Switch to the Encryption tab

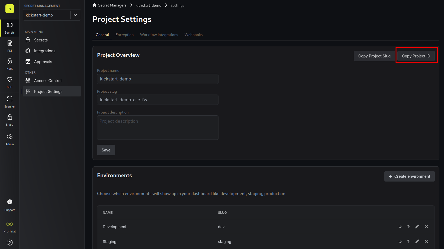pyautogui.click(x=124, y=35)
